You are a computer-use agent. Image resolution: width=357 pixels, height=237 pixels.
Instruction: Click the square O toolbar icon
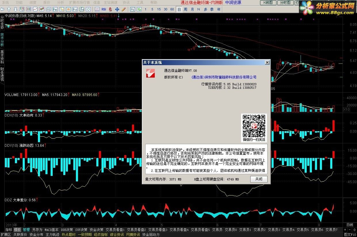click(88, 9)
